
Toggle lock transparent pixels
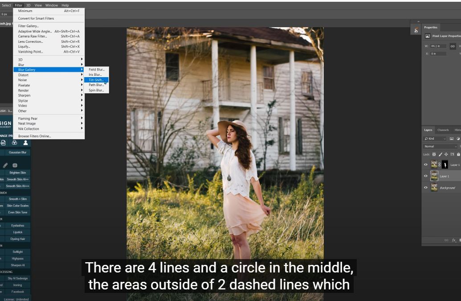434,154
